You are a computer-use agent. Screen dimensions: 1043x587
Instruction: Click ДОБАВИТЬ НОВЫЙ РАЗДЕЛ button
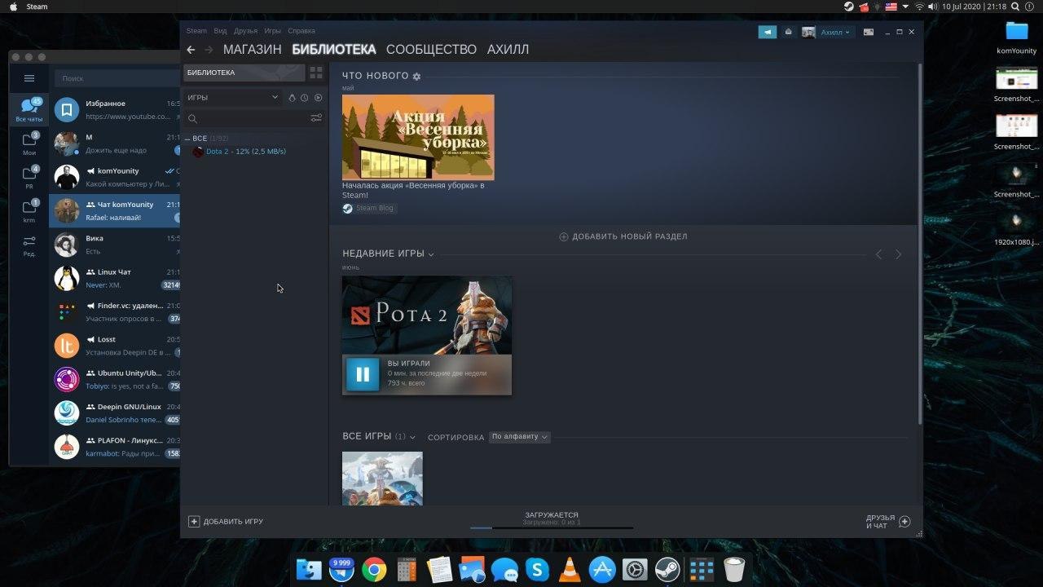click(x=623, y=236)
